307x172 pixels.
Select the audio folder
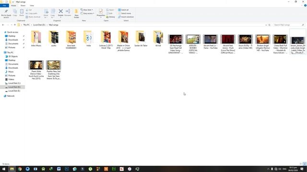point(54,39)
